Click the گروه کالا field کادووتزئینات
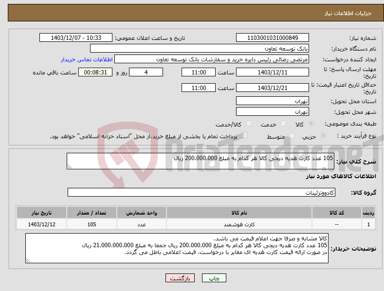The image size is (384, 291). coord(201,192)
